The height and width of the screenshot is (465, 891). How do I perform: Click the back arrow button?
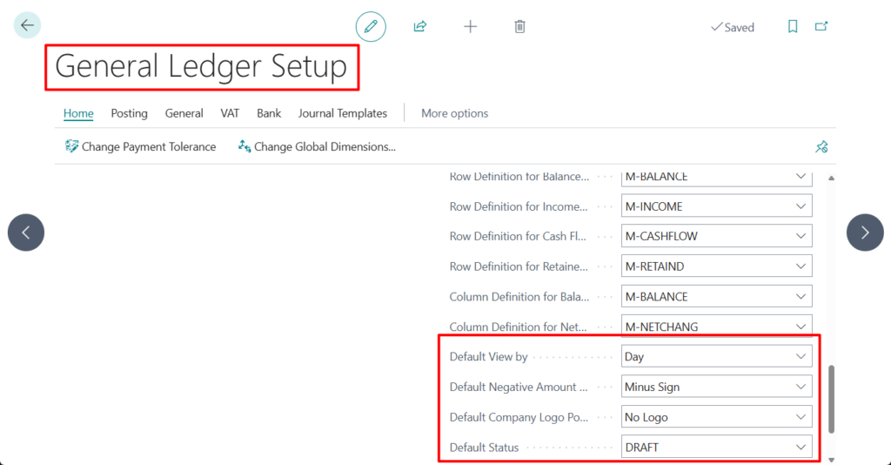pyautogui.click(x=27, y=26)
